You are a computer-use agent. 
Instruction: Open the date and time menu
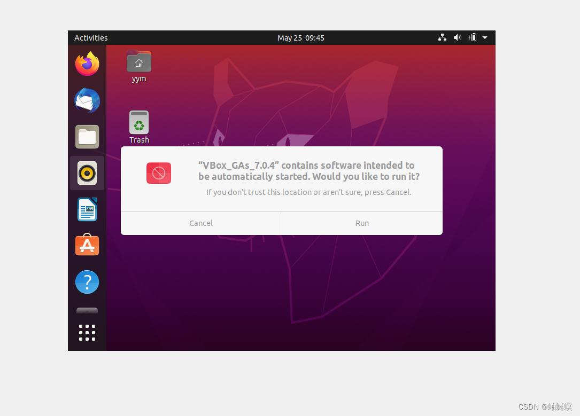coord(300,37)
